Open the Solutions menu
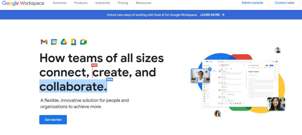 click(x=60, y=3)
